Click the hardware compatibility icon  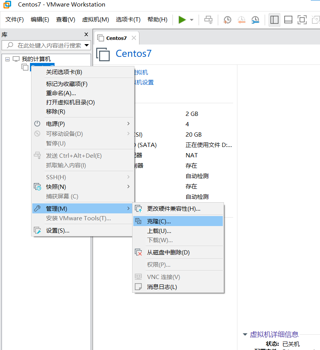[138, 209]
